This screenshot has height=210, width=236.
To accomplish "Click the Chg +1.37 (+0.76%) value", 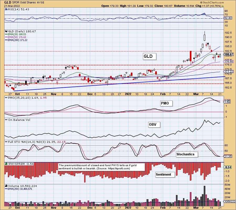I will (208, 6).
